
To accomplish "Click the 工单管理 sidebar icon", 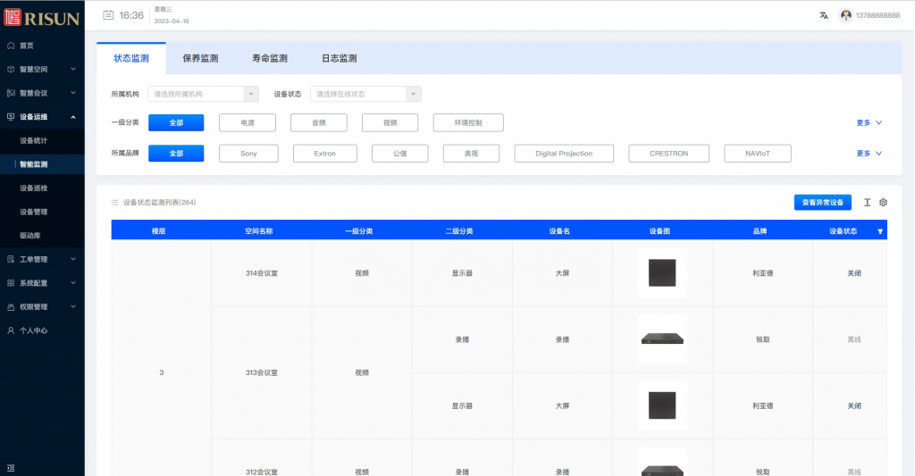I will pyautogui.click(x=11, y=260).
